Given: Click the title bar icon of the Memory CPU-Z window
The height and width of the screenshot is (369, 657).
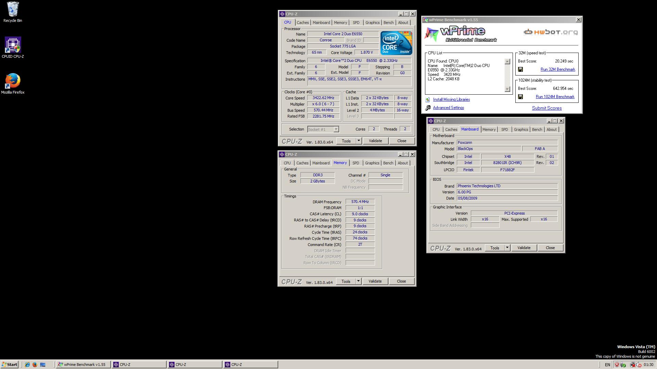Looking at the screenshot, I should (282, 154).
